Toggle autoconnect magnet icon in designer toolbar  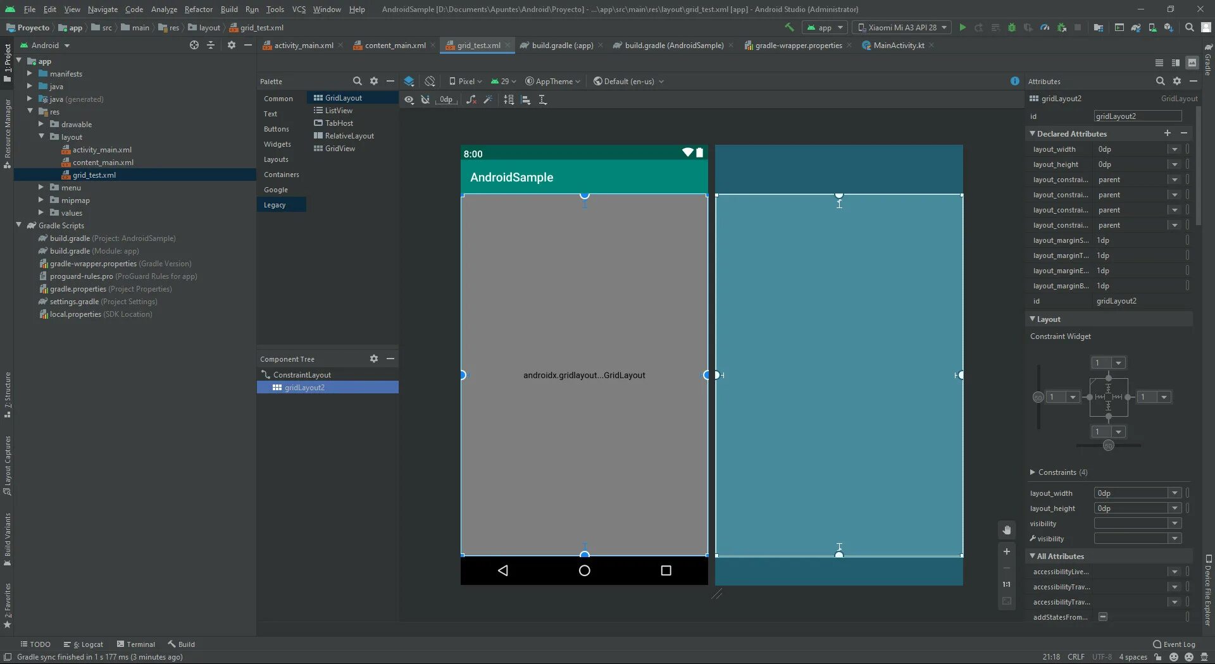coord(425,100)
